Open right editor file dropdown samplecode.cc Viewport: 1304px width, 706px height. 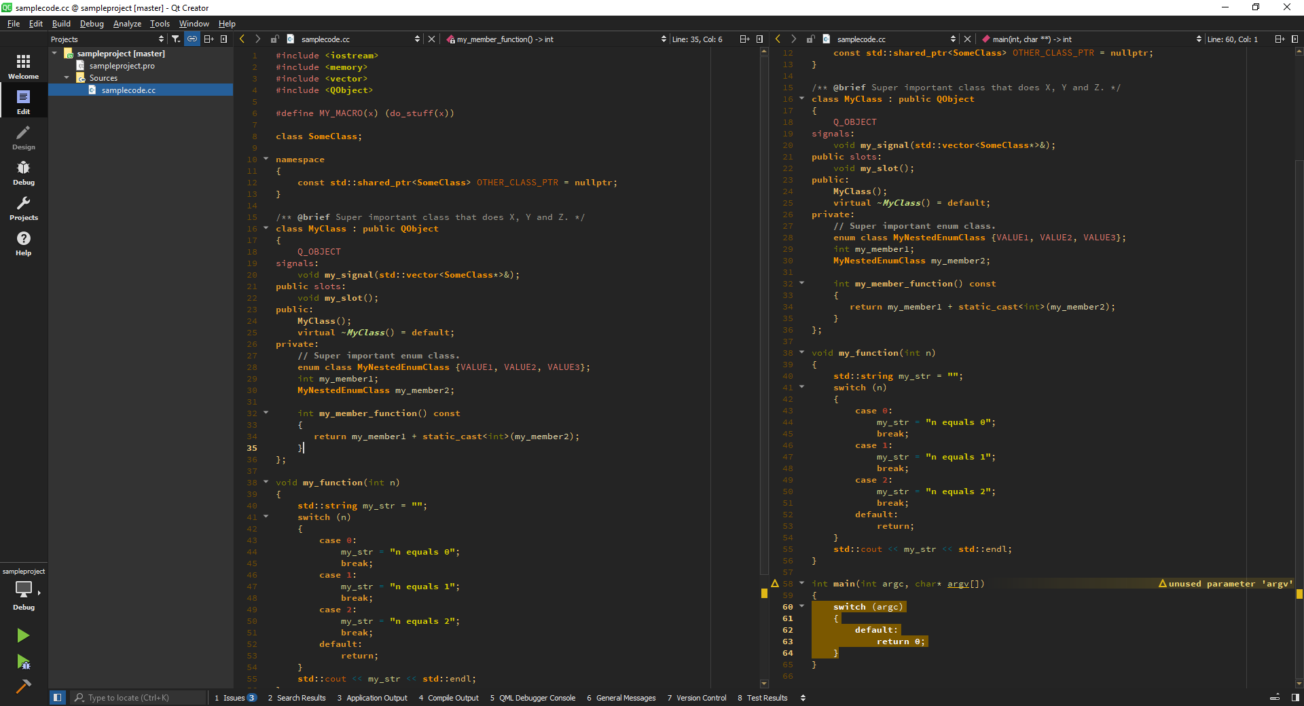coord(890,39)
